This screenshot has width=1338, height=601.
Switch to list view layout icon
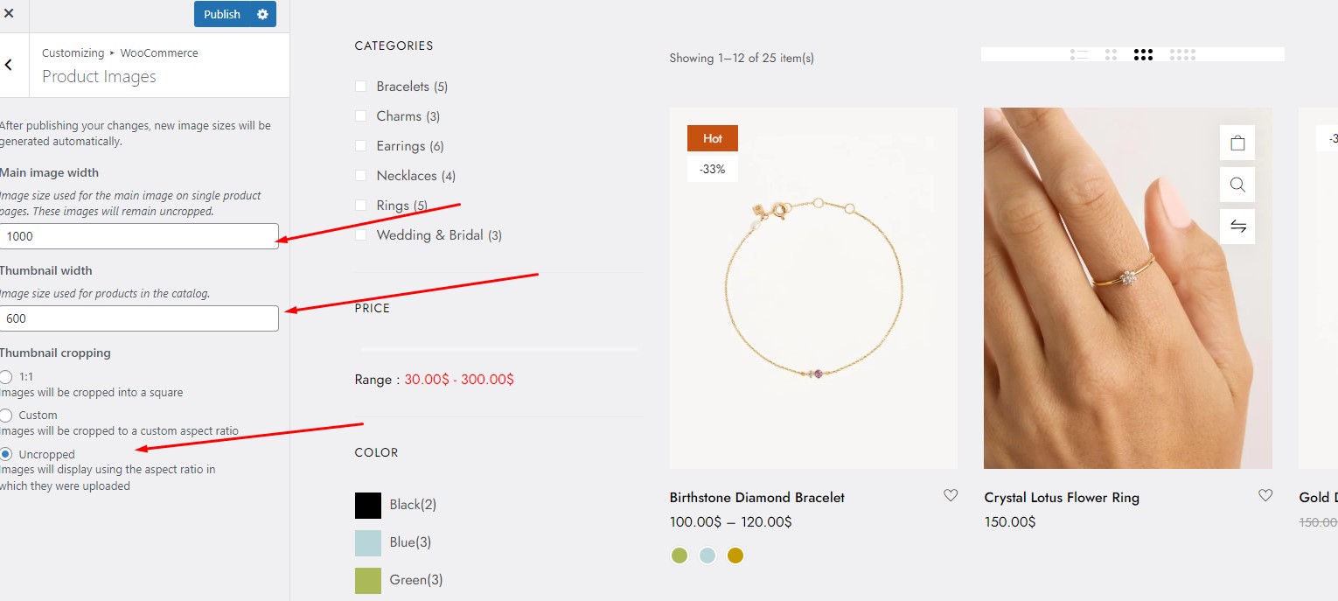point(1079,54)
